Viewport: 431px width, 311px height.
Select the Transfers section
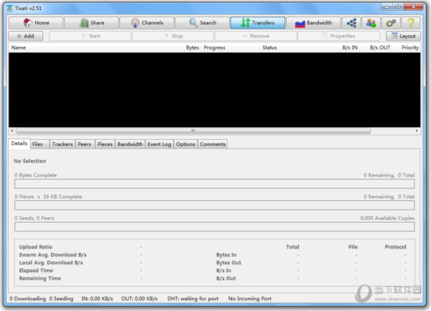[x=258, y=23]
